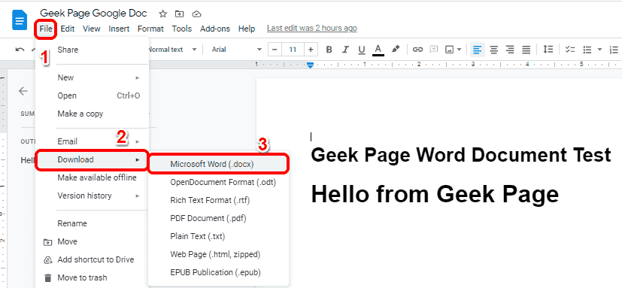The height and width of the screenshot is (288, 622).
Task: Download as Microsoft Word (.docx)
Action: (x=219, y=164)
